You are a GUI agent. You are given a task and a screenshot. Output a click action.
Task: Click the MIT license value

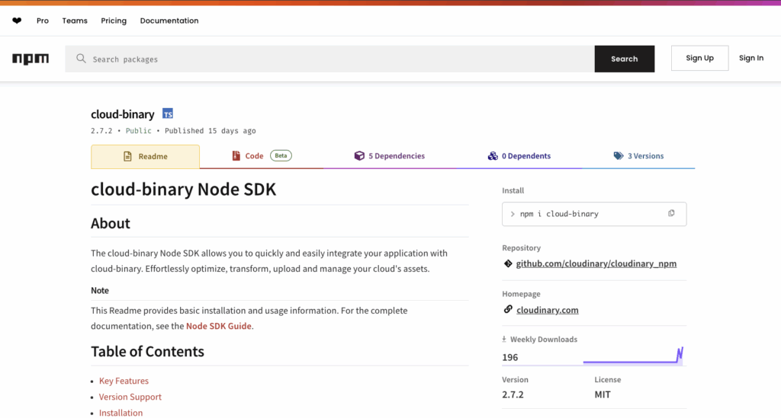[603, 394]
